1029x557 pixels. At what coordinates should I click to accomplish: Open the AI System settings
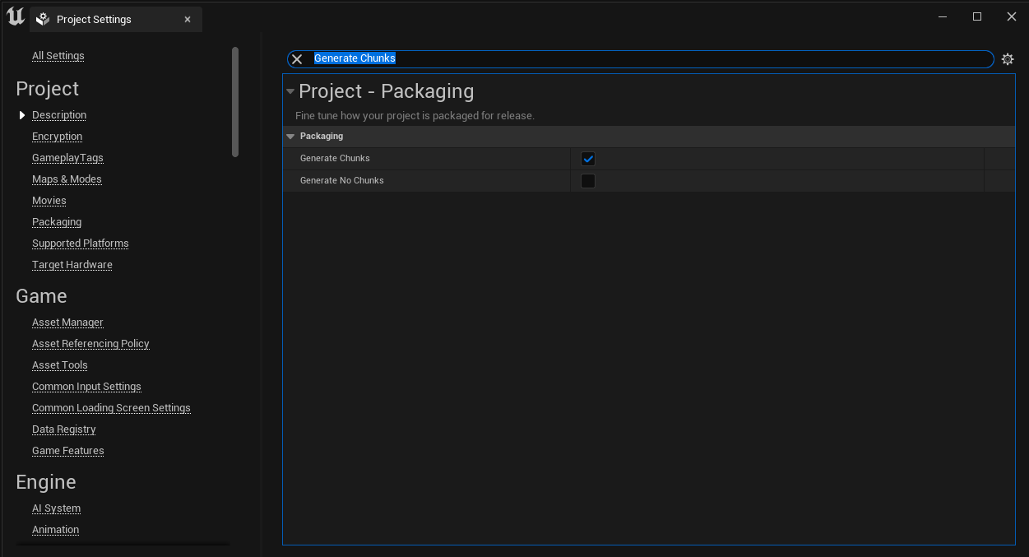[56, 508]
